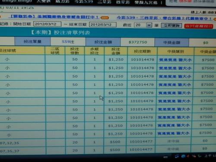
Task: Click the start date field showing 2012/03/12
Action: (48, 24)
